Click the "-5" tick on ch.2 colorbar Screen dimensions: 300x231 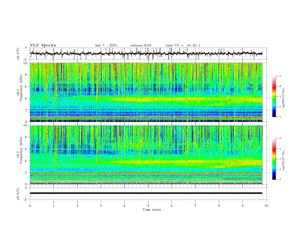click(279, 159)
